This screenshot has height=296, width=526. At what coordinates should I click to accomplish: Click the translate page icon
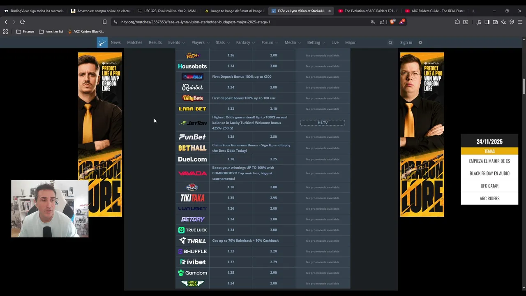pyautogui.click(x=373, y=22)
